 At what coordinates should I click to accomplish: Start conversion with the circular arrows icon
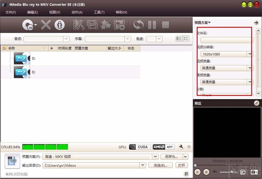click(x=138, y=25)
